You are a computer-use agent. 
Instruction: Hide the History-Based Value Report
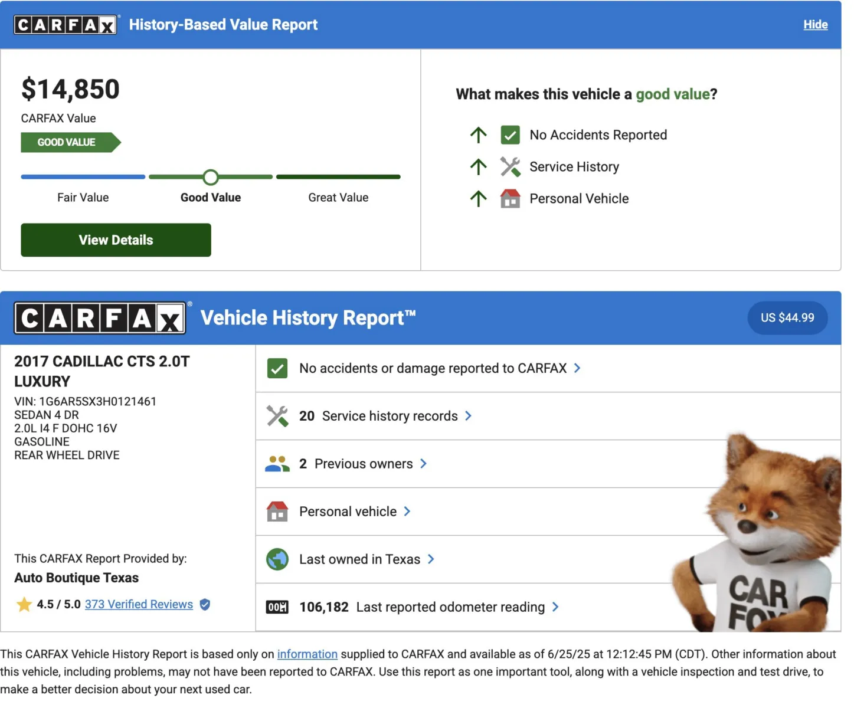click(x=816, y=25)
